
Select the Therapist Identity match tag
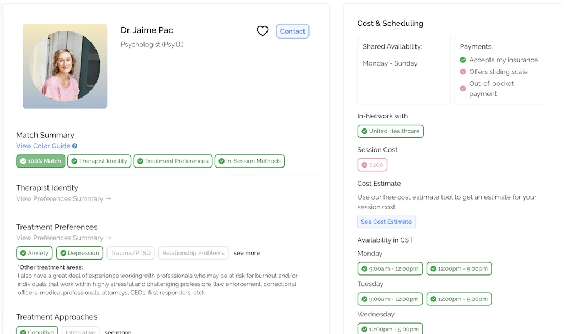99,161
